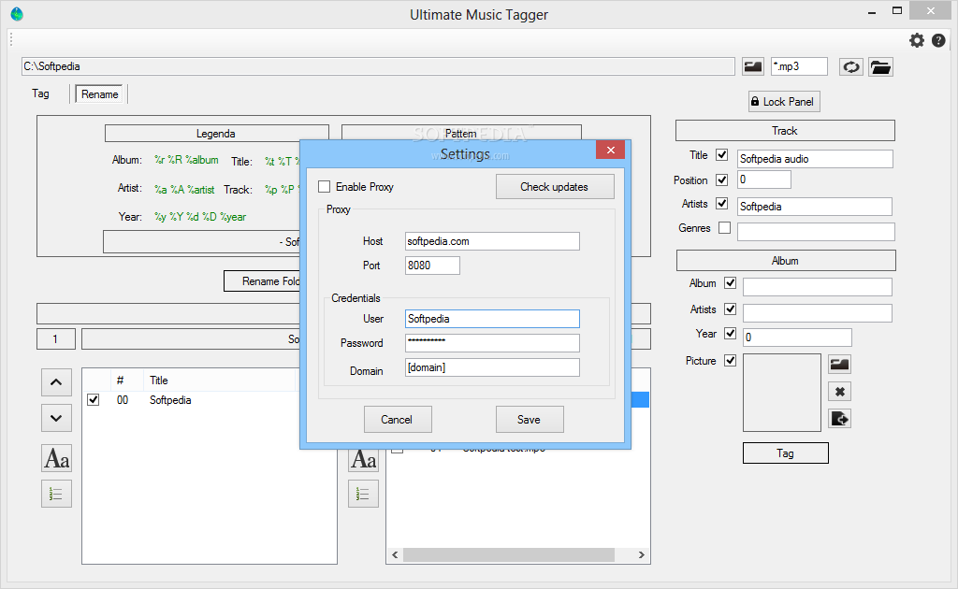The height and width of the screenshot is (589, 958).
Task: Click Check updates button
Action: pyautogui.click(x=554, y=187)
